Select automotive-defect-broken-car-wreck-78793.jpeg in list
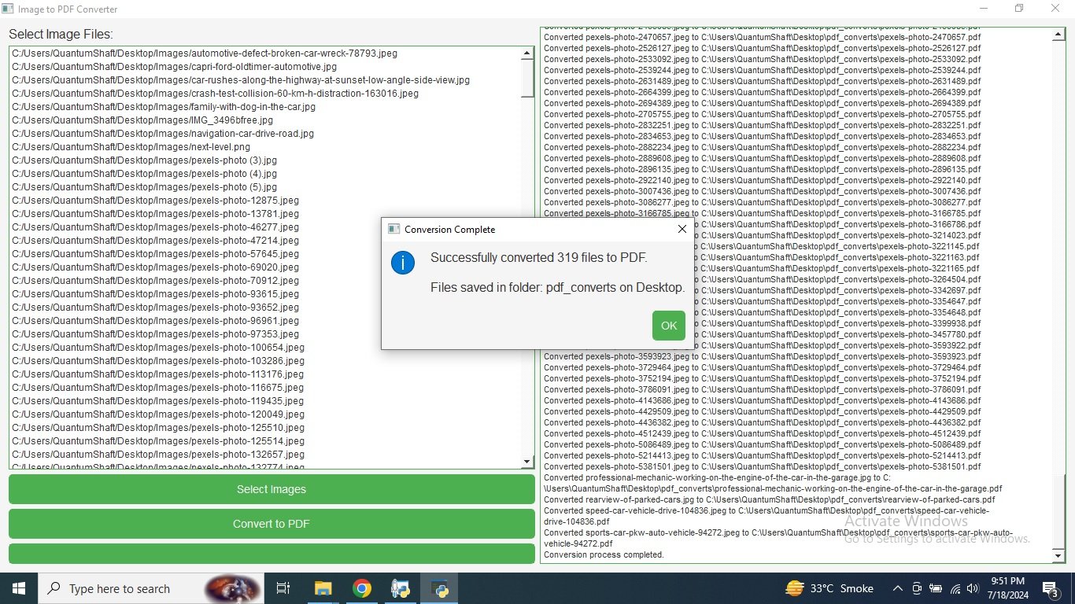 [205, 53]
